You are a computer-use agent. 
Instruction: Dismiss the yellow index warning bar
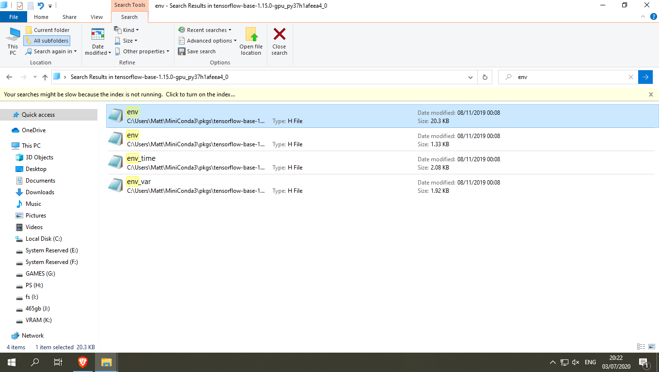point(651,94)
